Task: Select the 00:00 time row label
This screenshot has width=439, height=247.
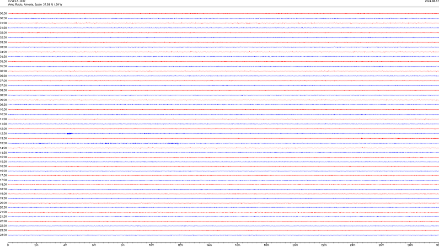Action: click(x=3, y=13)
